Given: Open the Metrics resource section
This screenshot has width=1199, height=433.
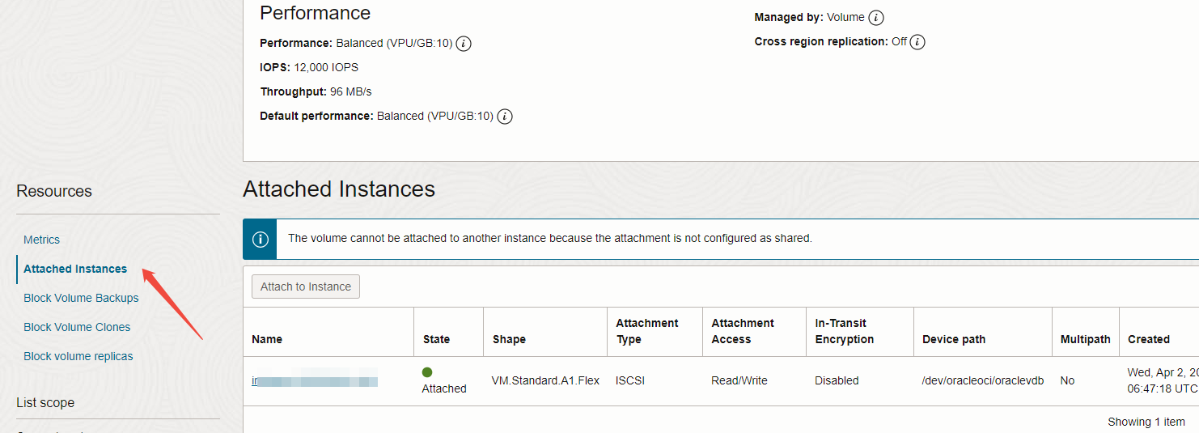Looking at the screenshot, I should pyautogui.click(x=42, y=240).
